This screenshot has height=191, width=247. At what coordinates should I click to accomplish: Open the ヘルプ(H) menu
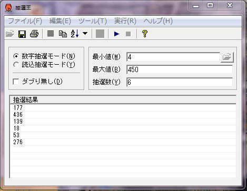[158, 21]
